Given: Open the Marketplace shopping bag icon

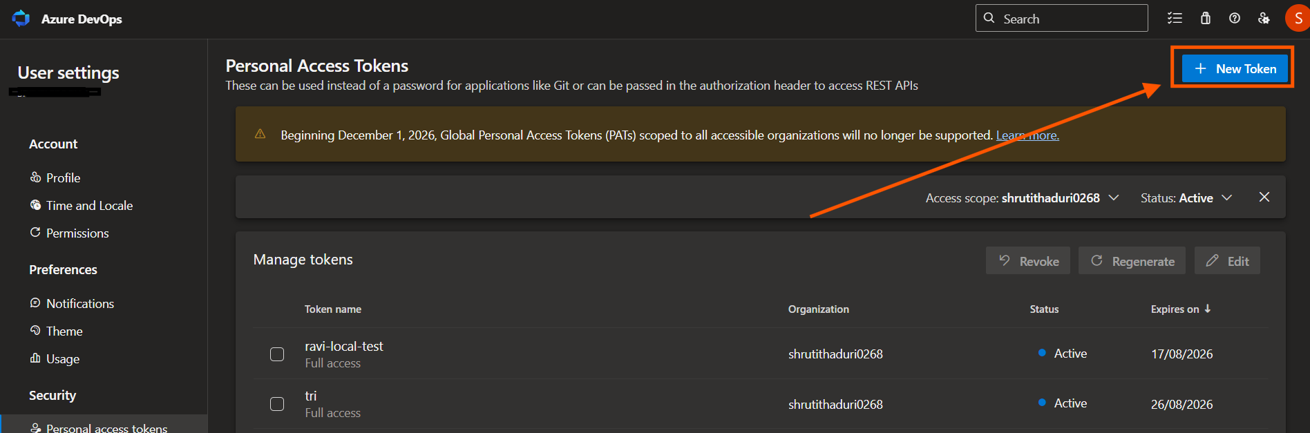Looking at the screenshot, I should point(1206,18).
